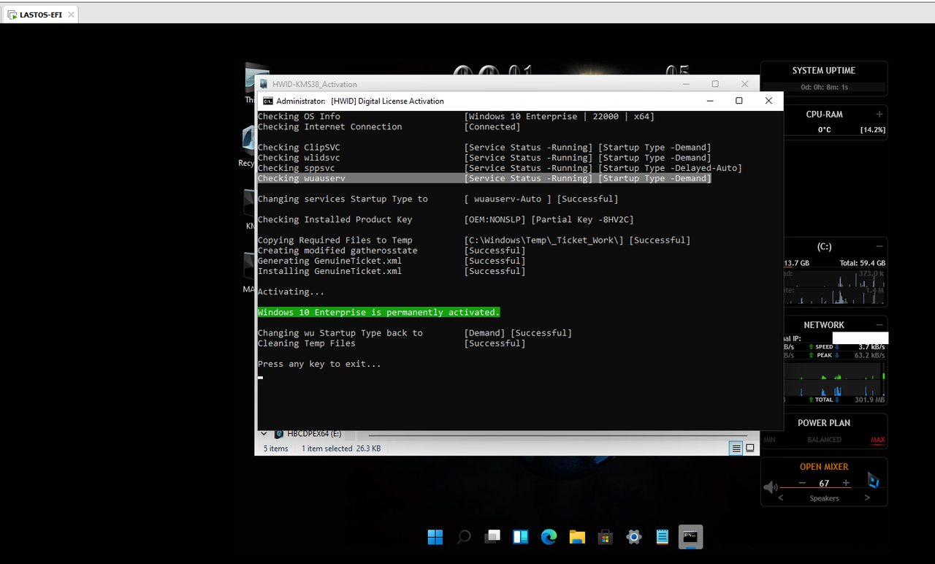Click the 'Total: 59.4 GB' drive value
The image size is (935, 564).
863,263
